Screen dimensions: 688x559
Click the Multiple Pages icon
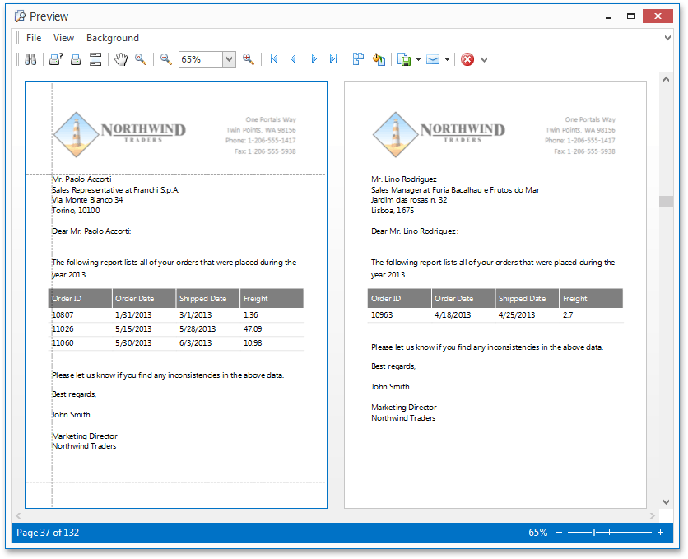[359, 59]
